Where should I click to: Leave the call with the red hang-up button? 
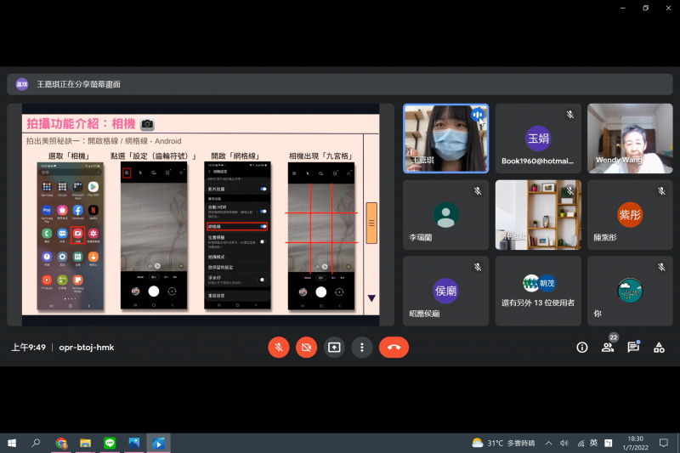394,347
